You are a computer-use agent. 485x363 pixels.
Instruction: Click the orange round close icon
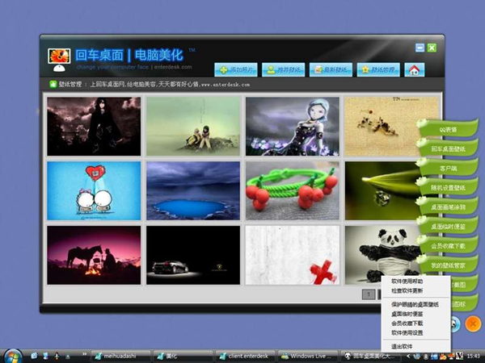[473, 323]
